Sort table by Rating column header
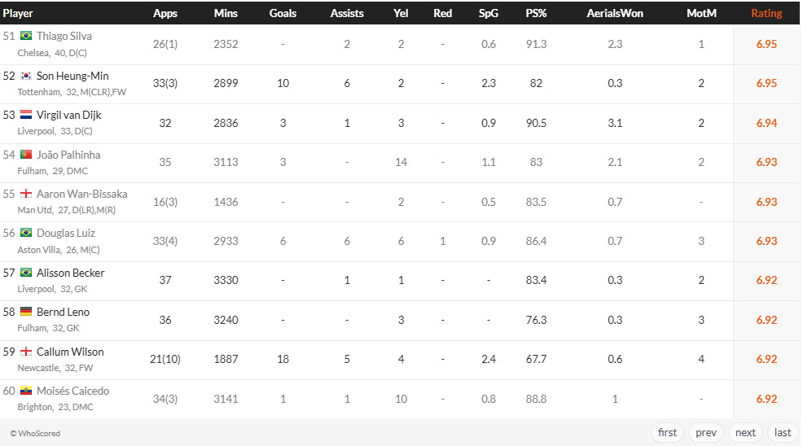803x446 pixels. click(766, 13)
